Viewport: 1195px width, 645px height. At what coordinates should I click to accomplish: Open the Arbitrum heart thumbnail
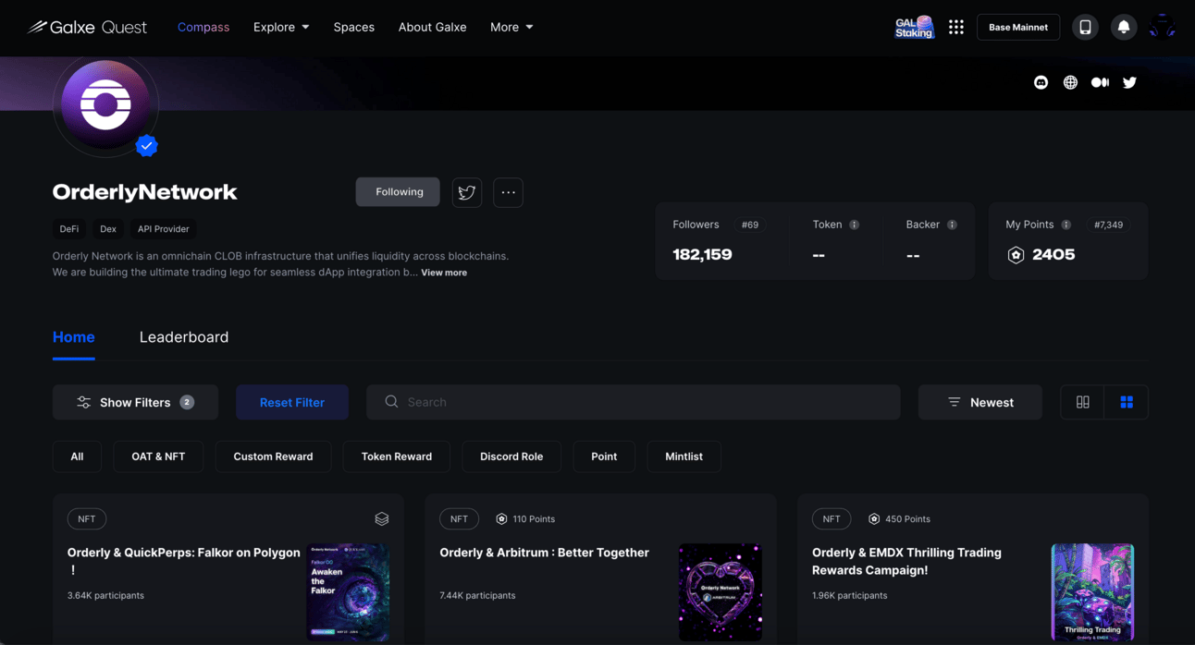[721, 592]
